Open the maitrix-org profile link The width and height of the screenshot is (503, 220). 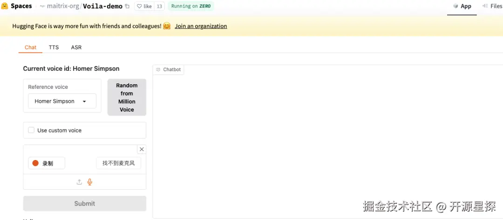pyautogui.click(x=63, y=6)
